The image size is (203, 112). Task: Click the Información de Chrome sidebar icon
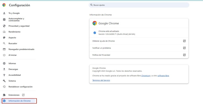(x=4, y=101)
